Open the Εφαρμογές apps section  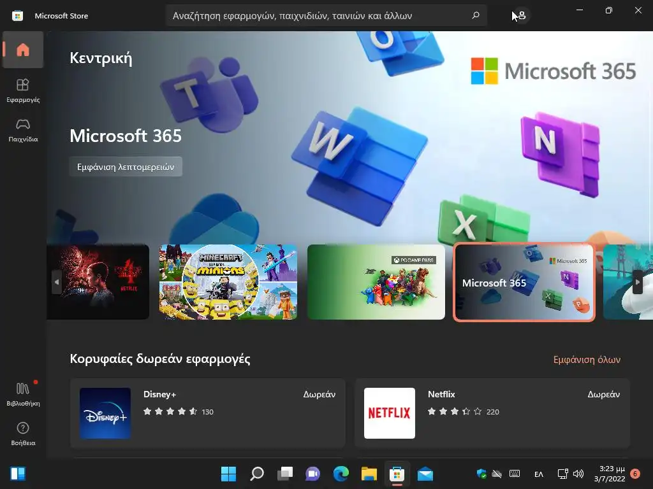coord(23,90)
